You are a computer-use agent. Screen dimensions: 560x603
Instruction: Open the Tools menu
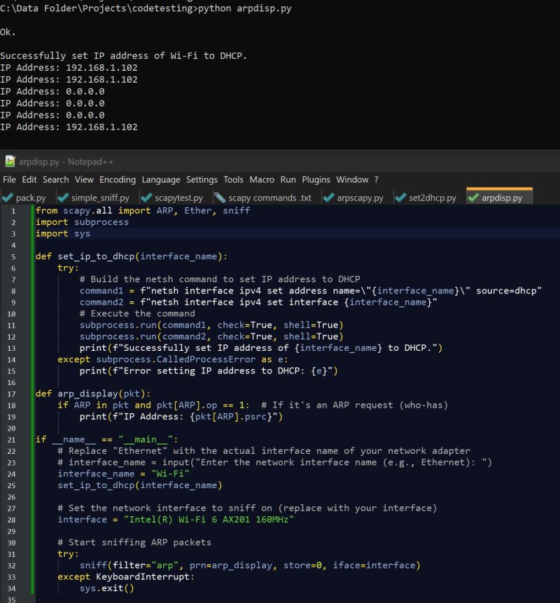(x=233, y=179)
